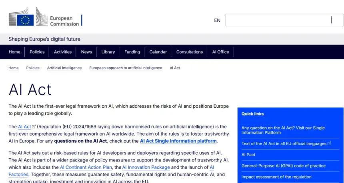Open the AI Continent Action Plan link
This screenshot has height=183, width=344.
click(86, 167)
